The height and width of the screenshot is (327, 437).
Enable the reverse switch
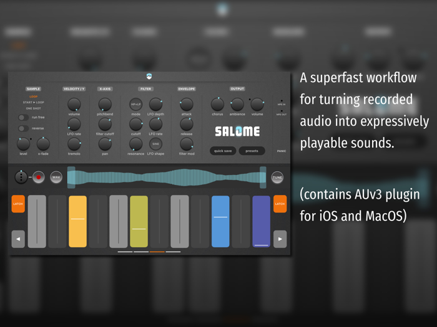(x=24, y=128)
